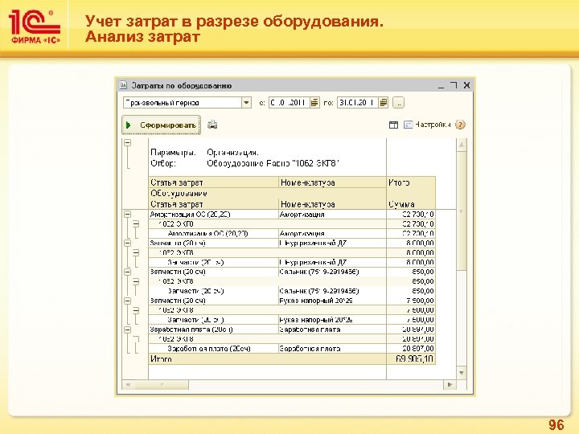Collapse the Запчасти Рукав напорный group
The image size is (579, 434).
[x=127, y=301]
